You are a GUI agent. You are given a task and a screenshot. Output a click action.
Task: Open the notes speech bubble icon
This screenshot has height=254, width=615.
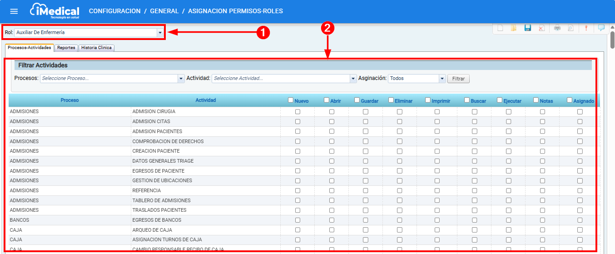tap(601, 28)
